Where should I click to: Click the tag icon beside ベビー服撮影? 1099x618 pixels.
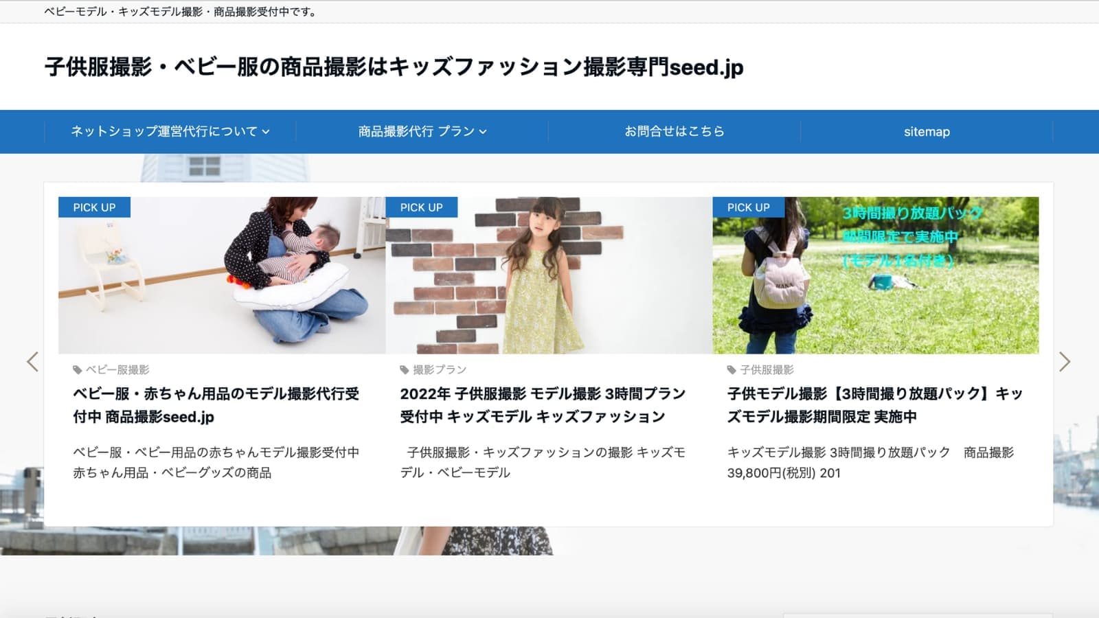77,370
